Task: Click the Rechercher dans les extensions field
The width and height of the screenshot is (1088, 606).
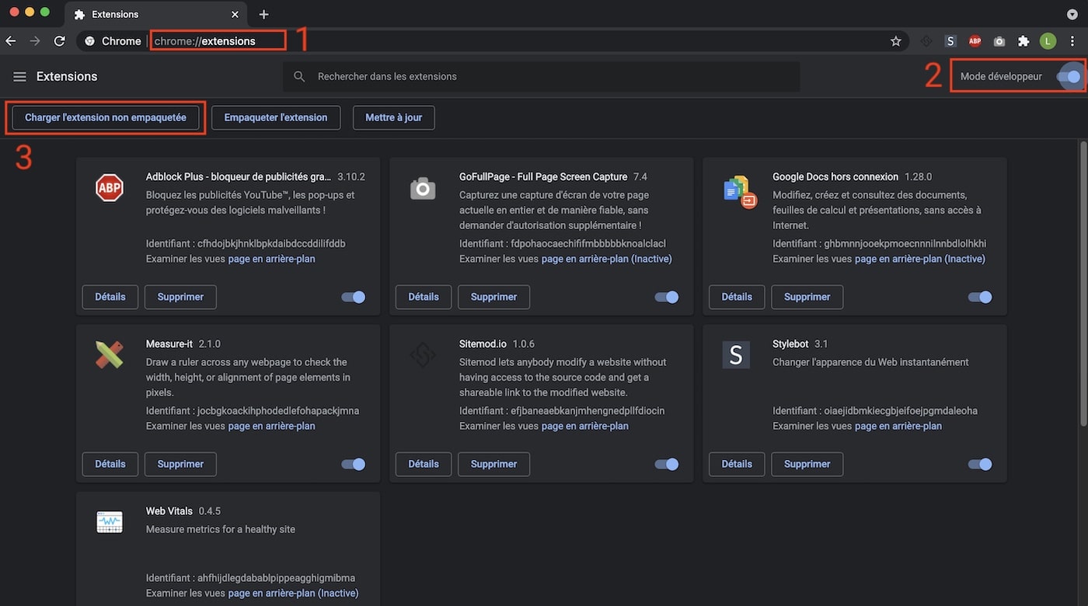Action: click(x=544, y=76)
